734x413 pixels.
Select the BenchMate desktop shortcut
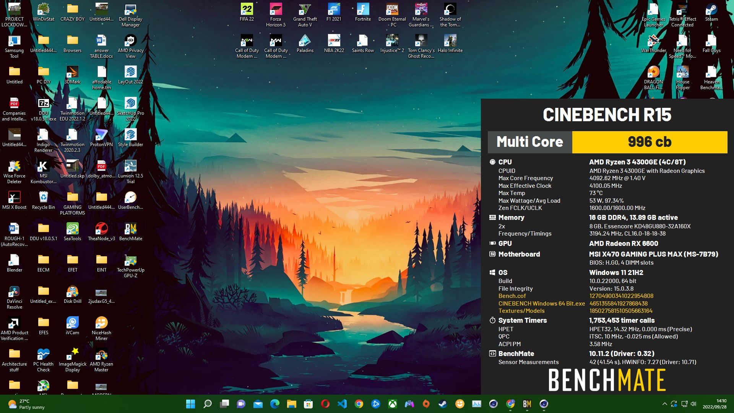click(x=130, y=231)
